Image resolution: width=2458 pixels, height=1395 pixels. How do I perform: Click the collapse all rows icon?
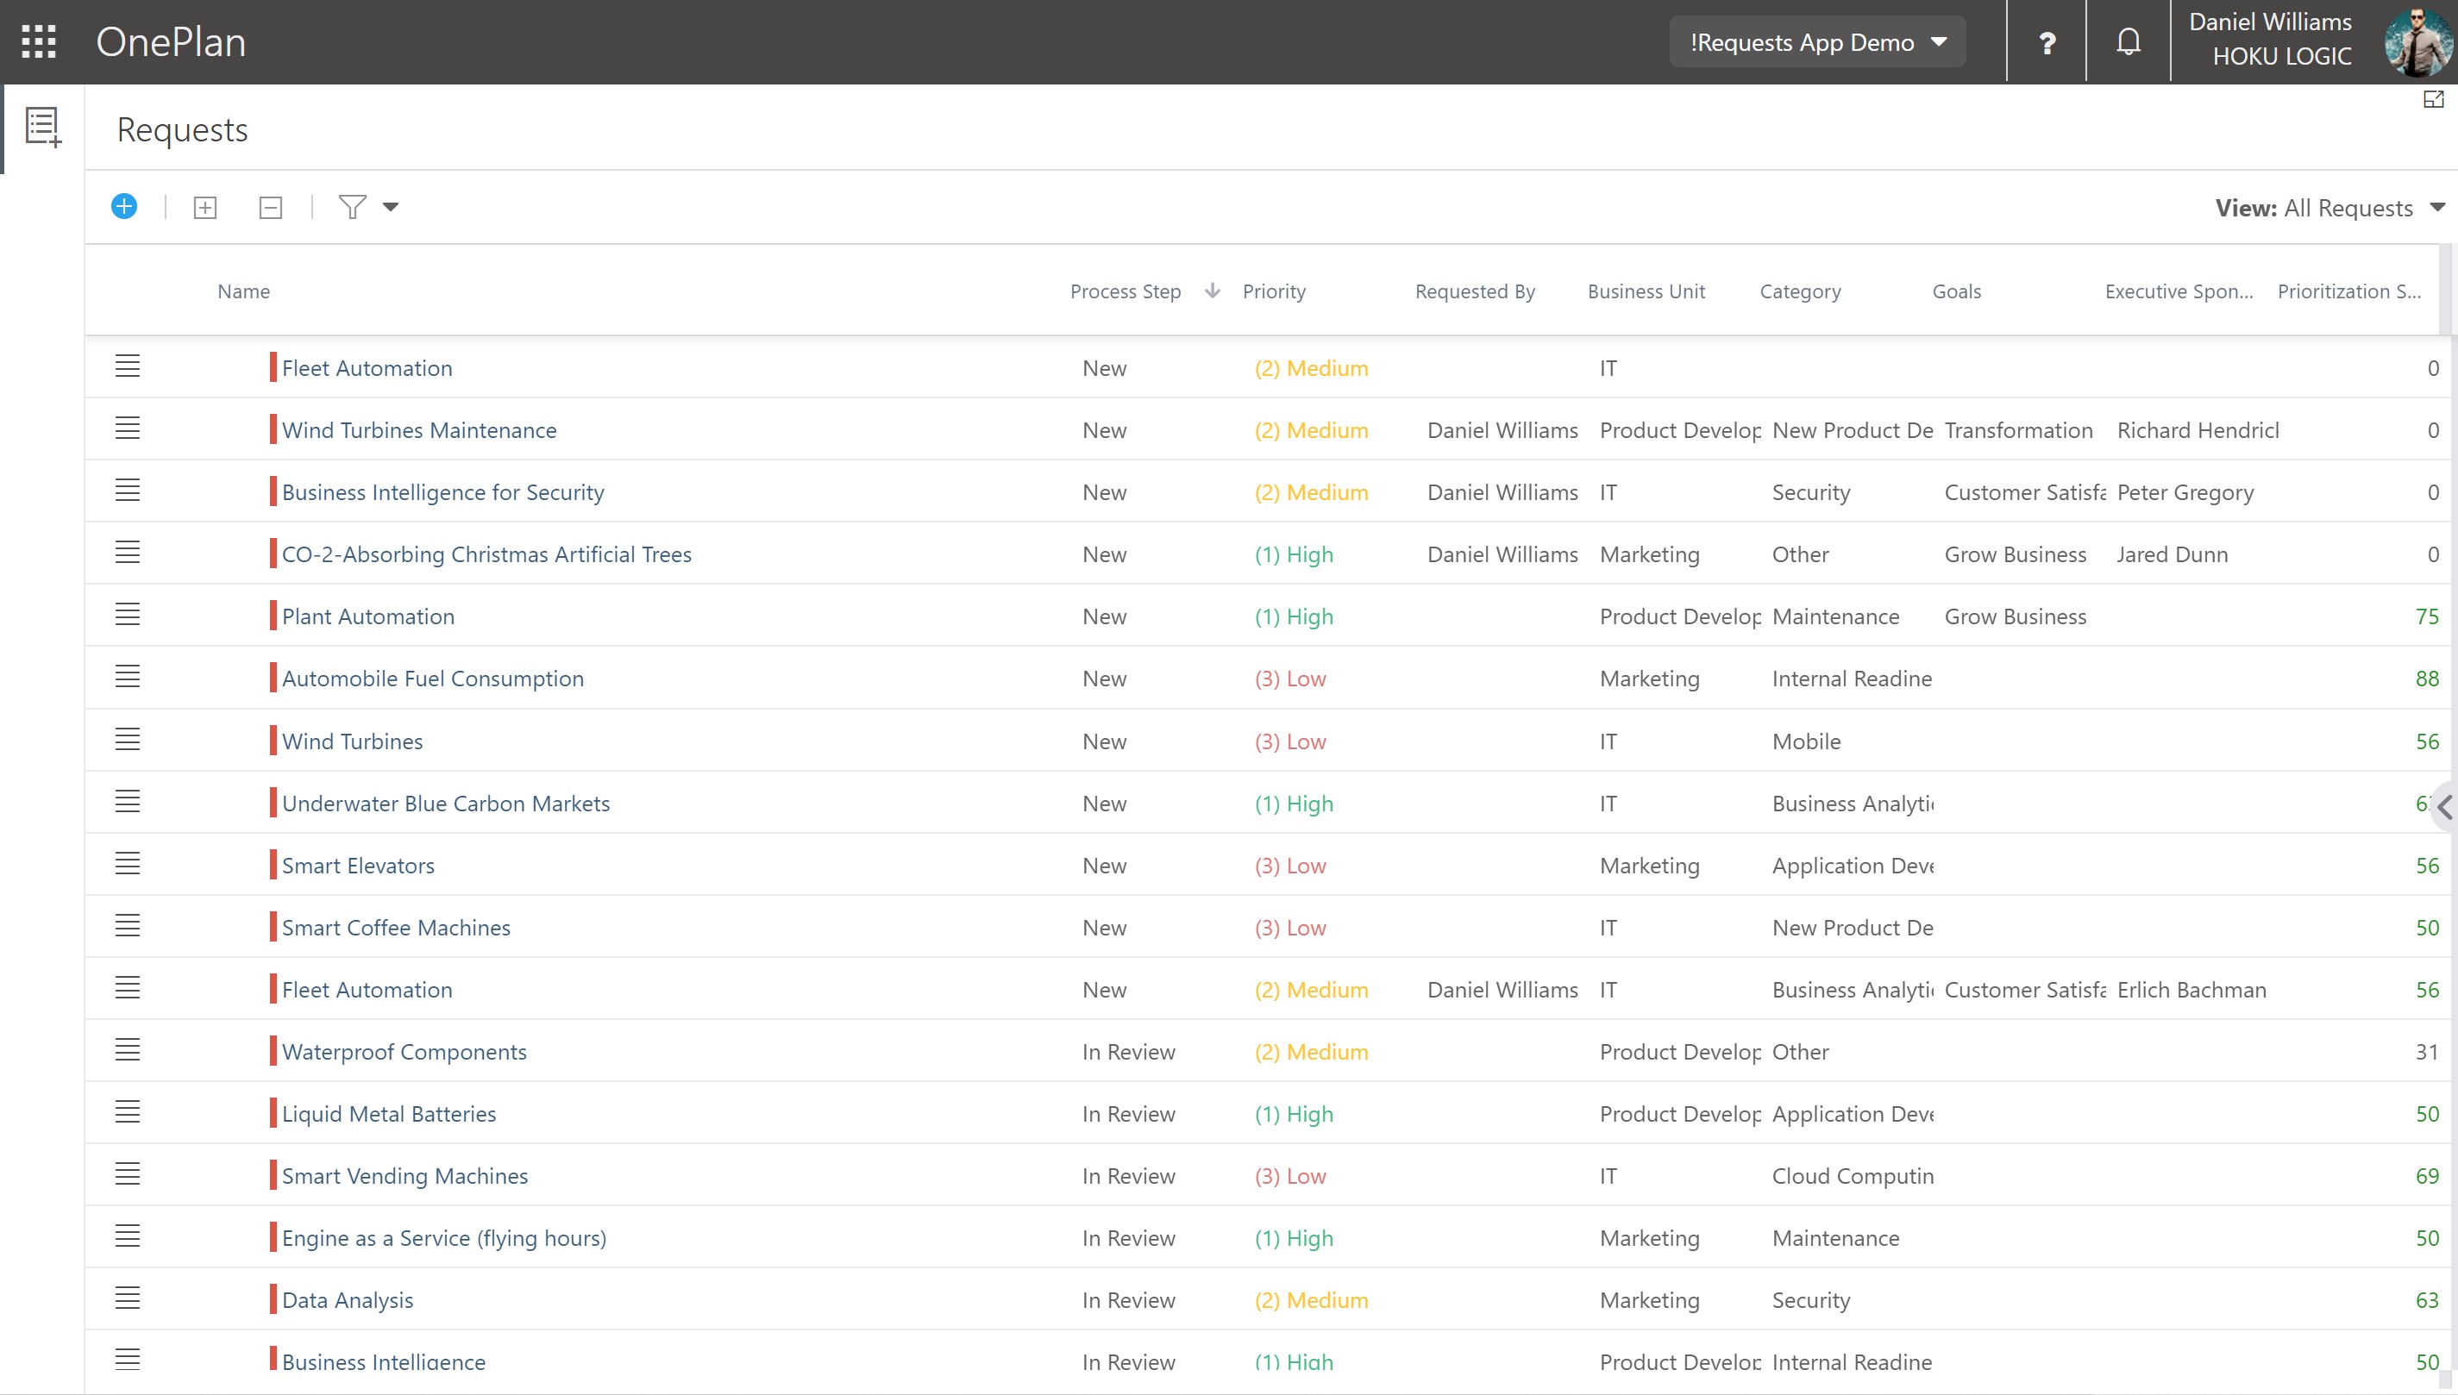point(270,208)
